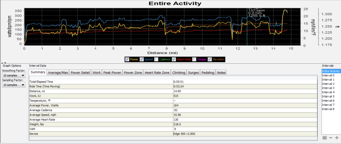Open the Sampling Factor dropdown
The width and height of the screenshot is (341, 144).
tap(14, 85)
